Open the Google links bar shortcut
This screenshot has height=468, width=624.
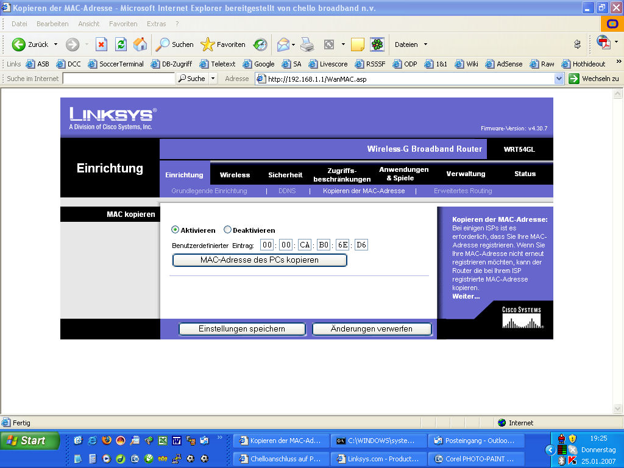[258, 64]
